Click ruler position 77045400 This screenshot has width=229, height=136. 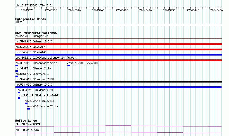[98, 10]
